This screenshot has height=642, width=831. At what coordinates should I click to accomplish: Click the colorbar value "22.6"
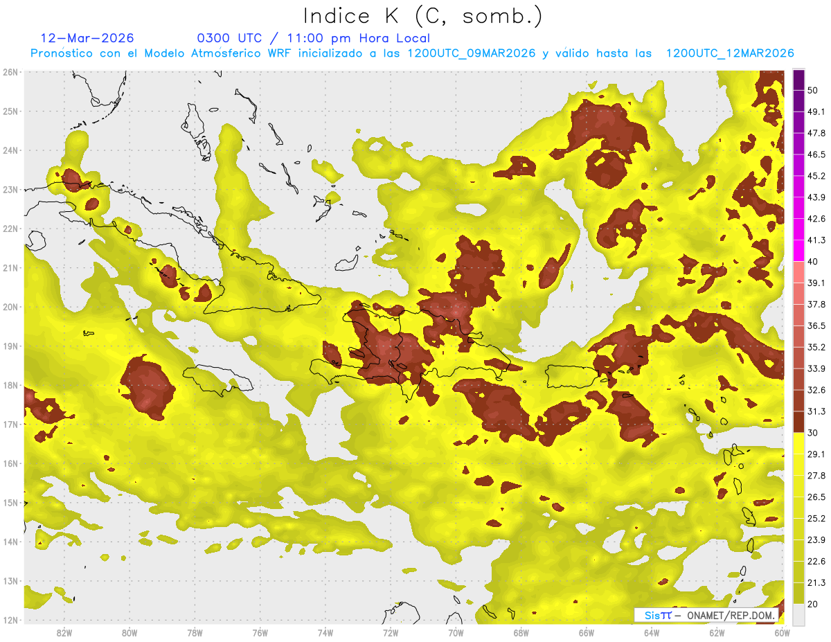816,562
